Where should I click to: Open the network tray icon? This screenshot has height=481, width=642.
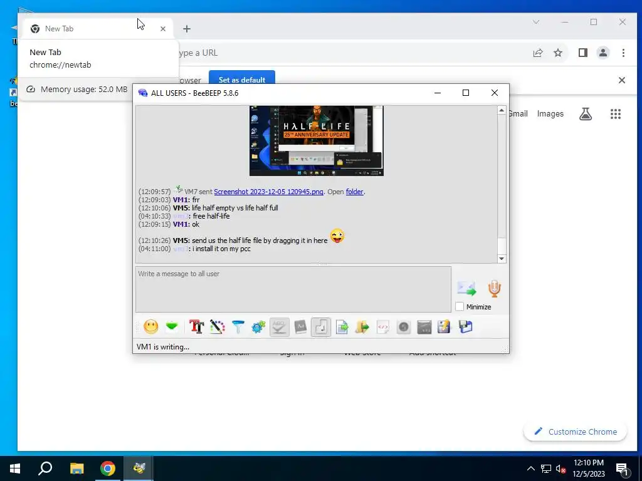pos(546,468)
